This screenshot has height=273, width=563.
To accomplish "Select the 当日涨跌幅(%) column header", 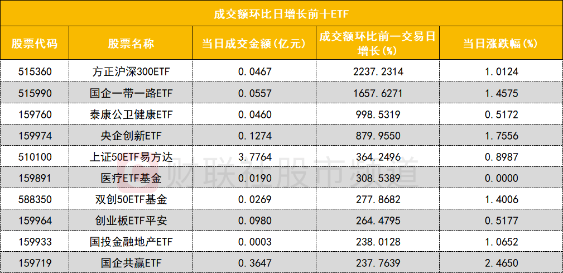I will (x=499, y=44).
